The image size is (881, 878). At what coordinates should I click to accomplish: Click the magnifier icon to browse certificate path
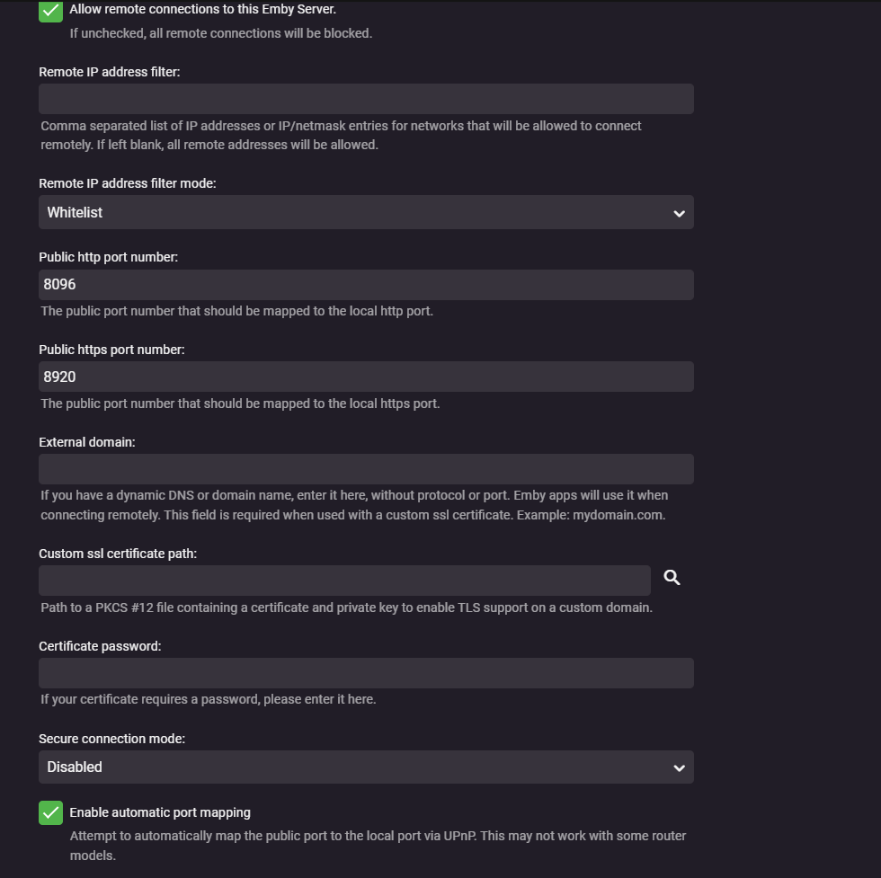point(672,578)
